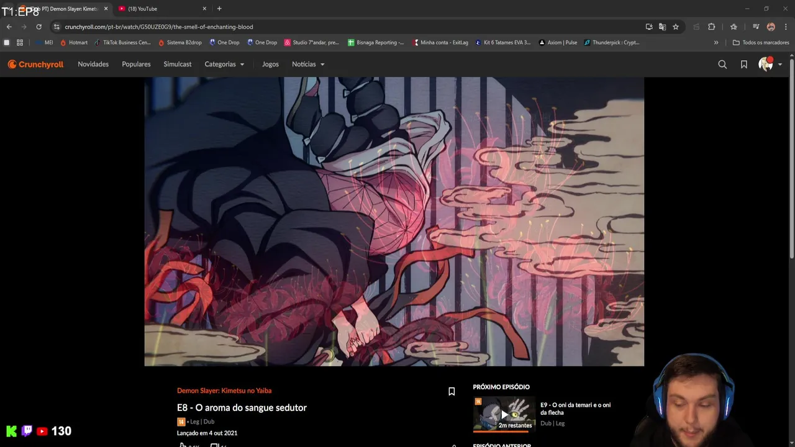Open the Bisnaga Reporting bookmark
The image size is (795, 447).
tap(376, 42)
